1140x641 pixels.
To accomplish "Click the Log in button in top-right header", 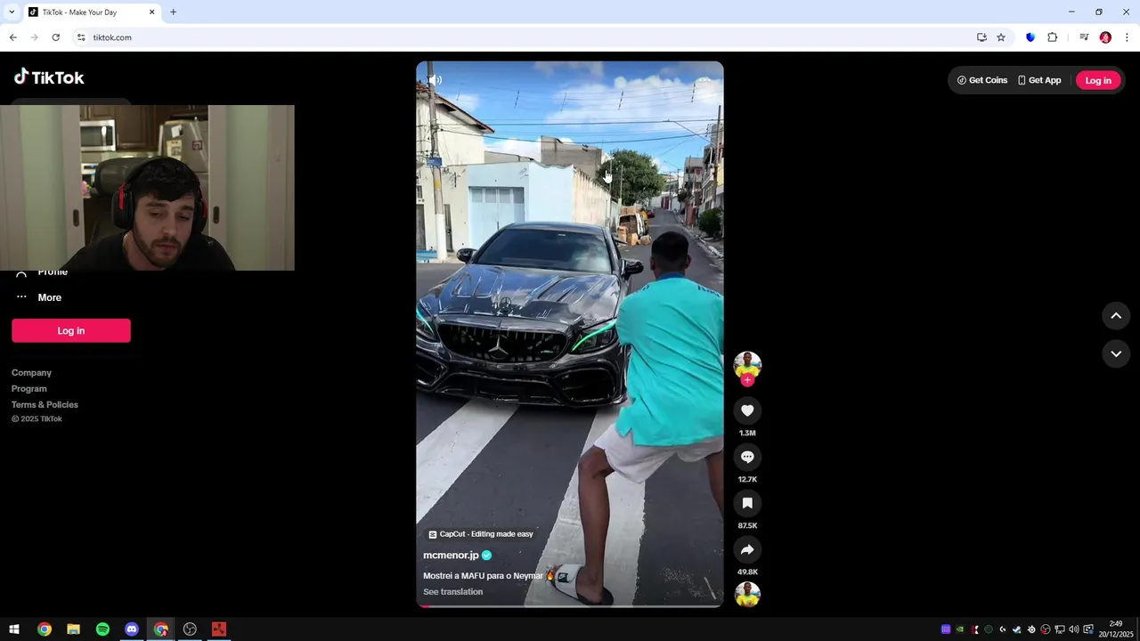I will [x=1098, y=80].
